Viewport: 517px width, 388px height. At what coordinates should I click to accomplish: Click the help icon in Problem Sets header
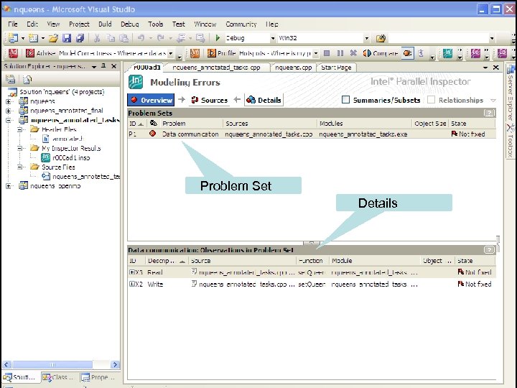489,114
